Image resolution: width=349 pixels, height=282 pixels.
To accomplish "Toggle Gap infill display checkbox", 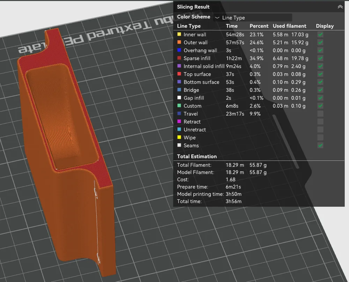I will tap(320, 98).
